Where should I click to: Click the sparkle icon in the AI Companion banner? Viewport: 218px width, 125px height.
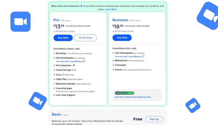click(81, 6)
